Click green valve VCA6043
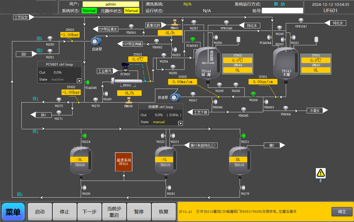 (192, 40)
